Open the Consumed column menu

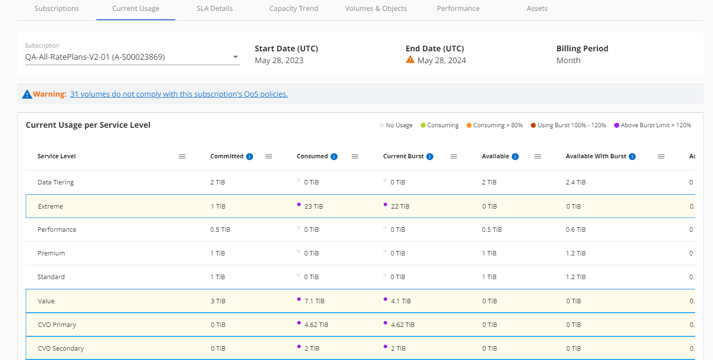pos(355,156)
